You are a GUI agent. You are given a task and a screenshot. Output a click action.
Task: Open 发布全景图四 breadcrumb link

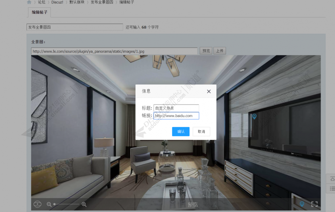102,2
